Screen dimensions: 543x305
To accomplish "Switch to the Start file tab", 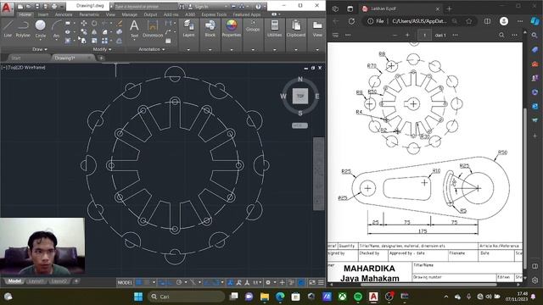I will click(x=16, y=58).
